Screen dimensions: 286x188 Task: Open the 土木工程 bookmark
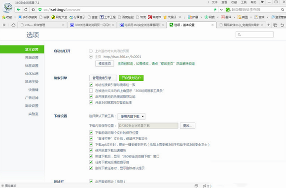click(x=107, y=17)
